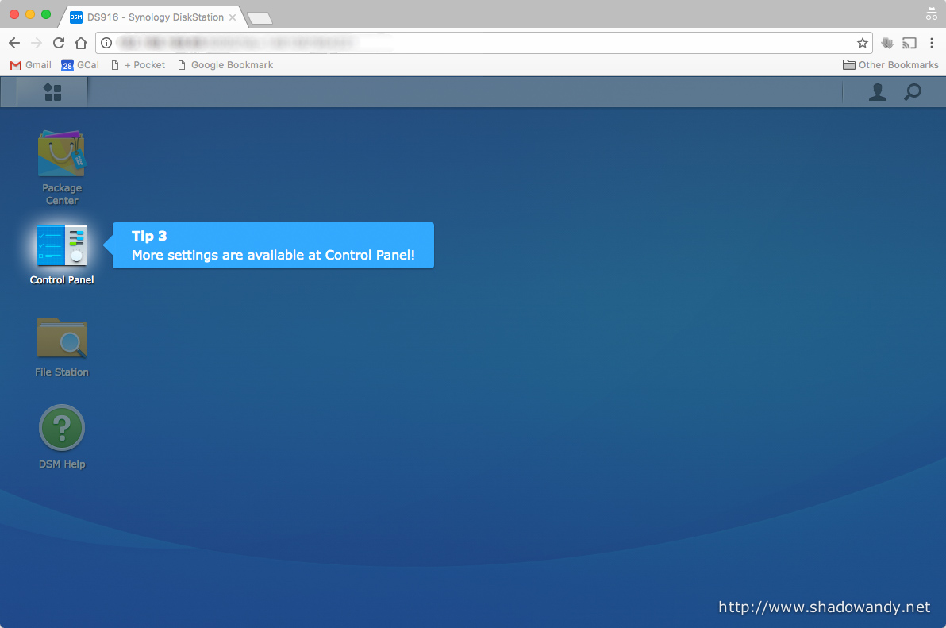Viewport: 946px width, 628px height.
Task: Open the Cast icon in browser toolbar
Action: 909,43
